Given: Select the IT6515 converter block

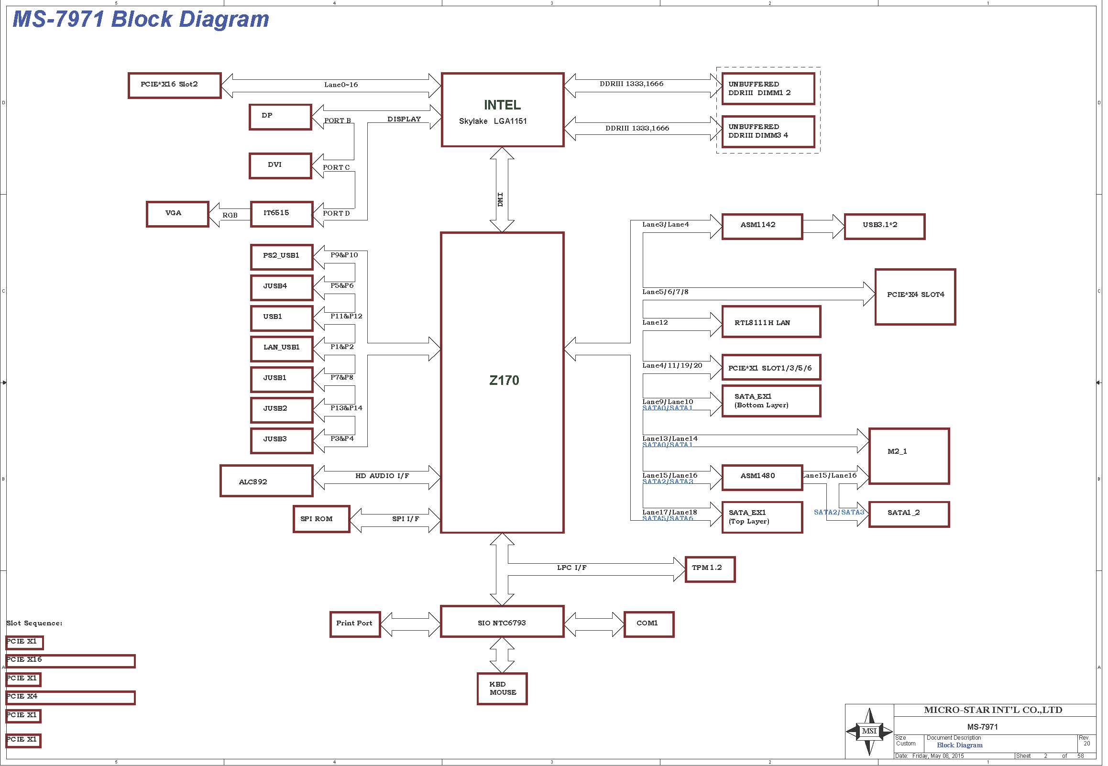Looking at the screenshot, I should (x=282, y=215).
